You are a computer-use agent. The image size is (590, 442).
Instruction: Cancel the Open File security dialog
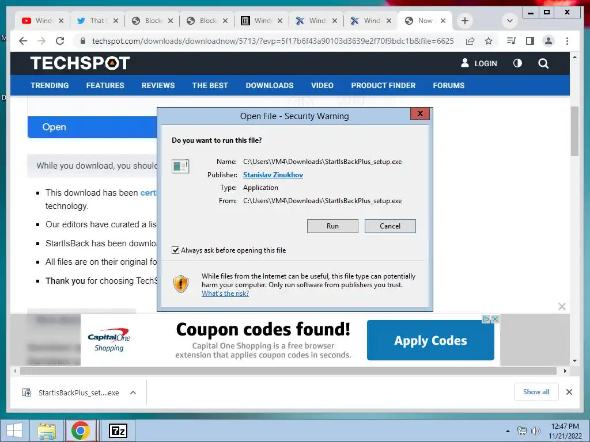point(390,226)
